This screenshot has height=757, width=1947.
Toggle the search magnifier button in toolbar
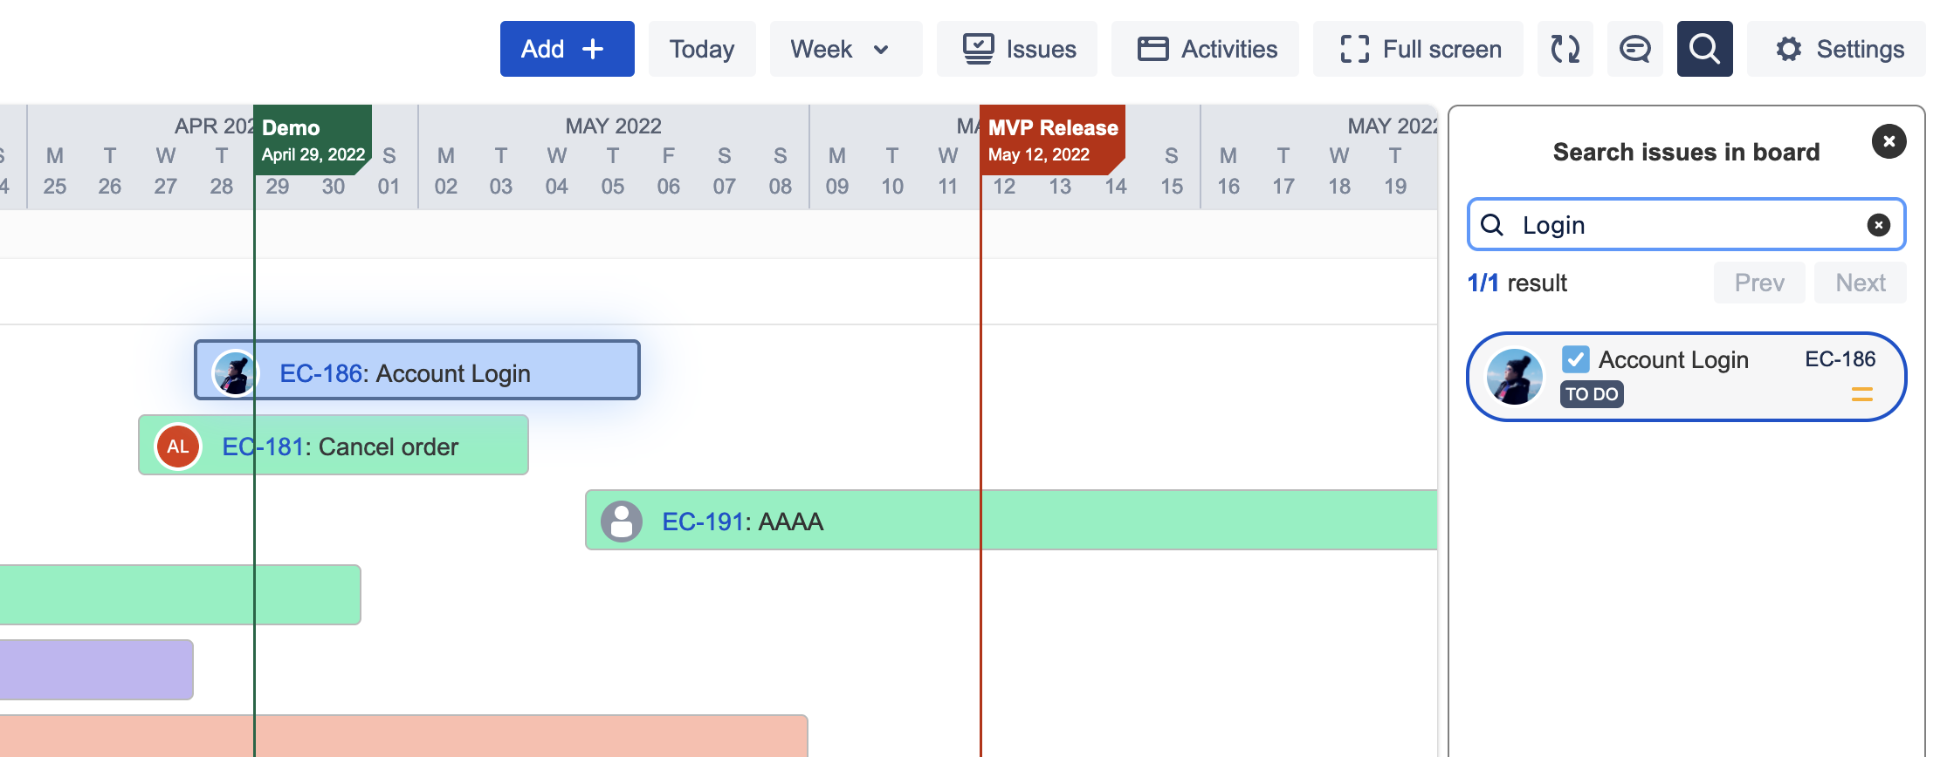point(1704,49)
